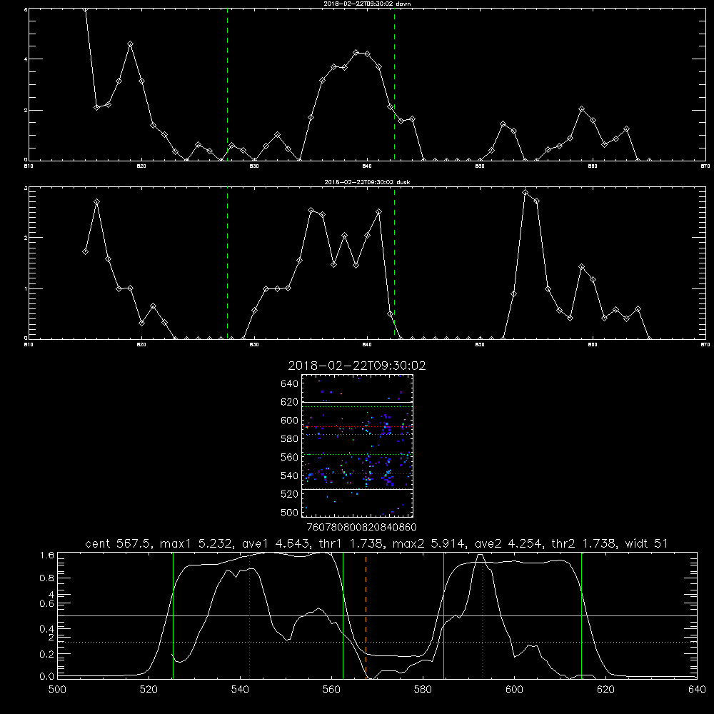Open the colored scatter detector image

358,446
